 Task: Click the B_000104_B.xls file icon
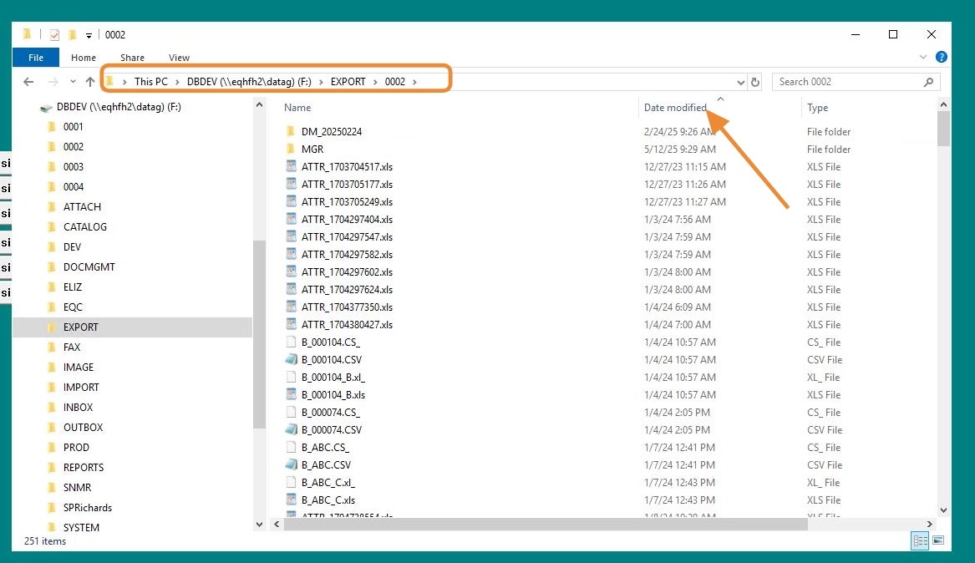pos(291,394)
